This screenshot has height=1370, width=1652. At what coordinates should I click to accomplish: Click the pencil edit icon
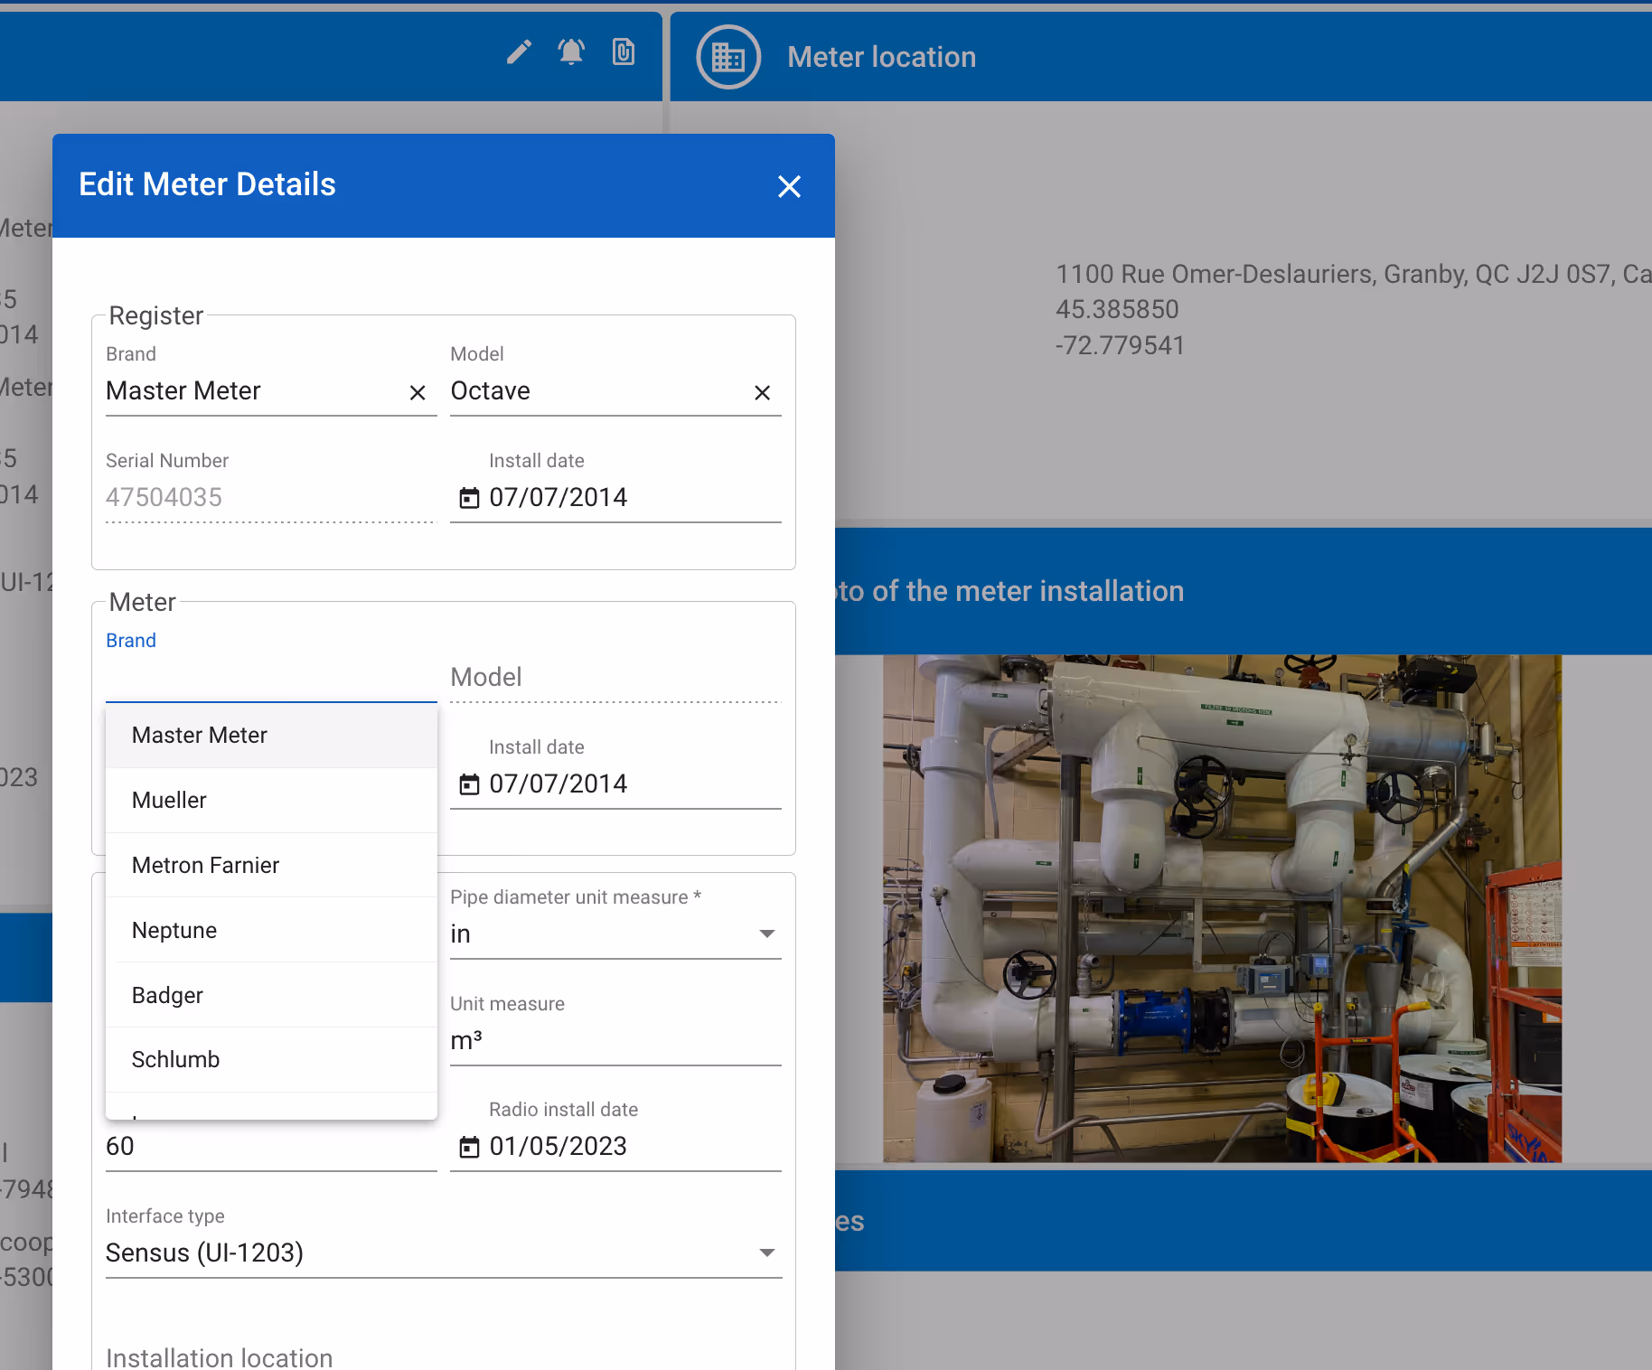(x=519, y=52)
